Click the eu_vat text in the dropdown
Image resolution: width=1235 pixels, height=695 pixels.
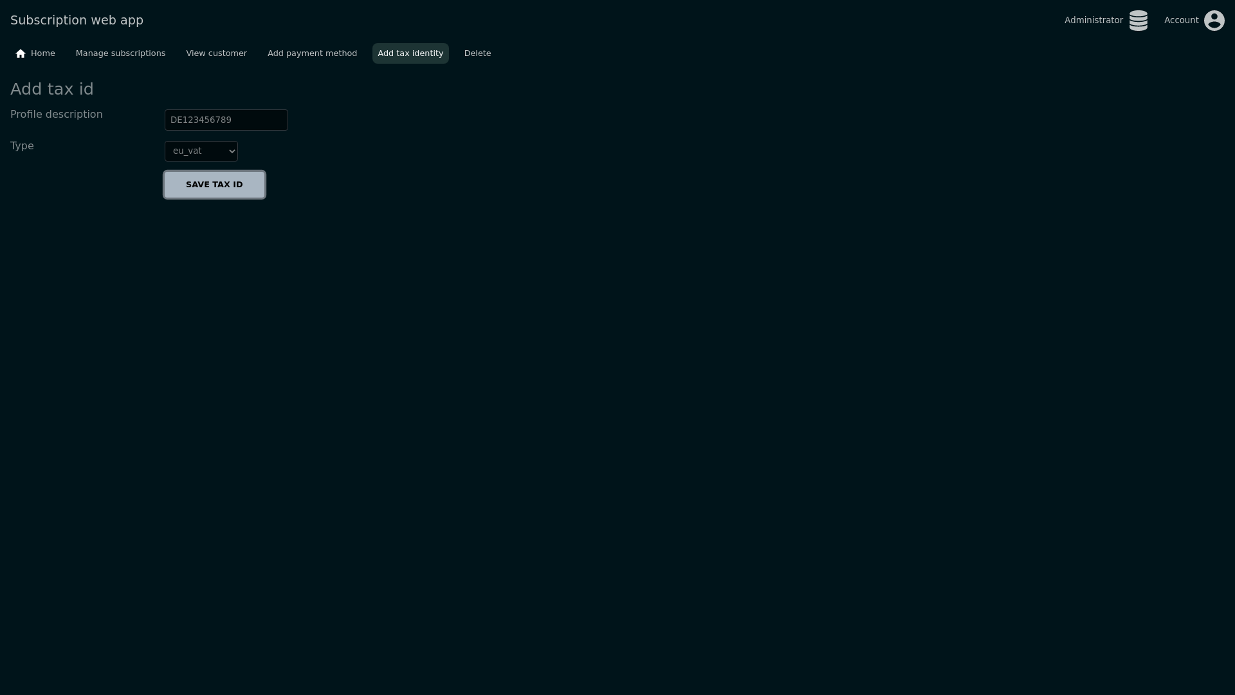[187, 151]
